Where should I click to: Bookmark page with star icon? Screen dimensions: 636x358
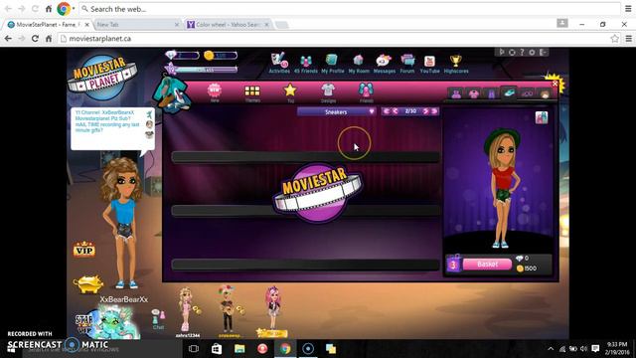[614, 39]
